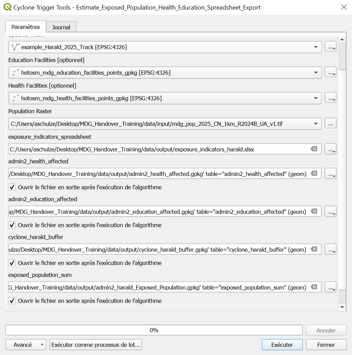Screen dimensions: 352x355
Task: Open the Health Facilities layer dropdown
Action: click(x=316, y=98)
